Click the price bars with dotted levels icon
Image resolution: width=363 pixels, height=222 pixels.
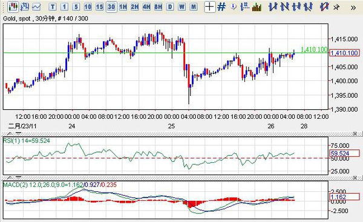244,7
